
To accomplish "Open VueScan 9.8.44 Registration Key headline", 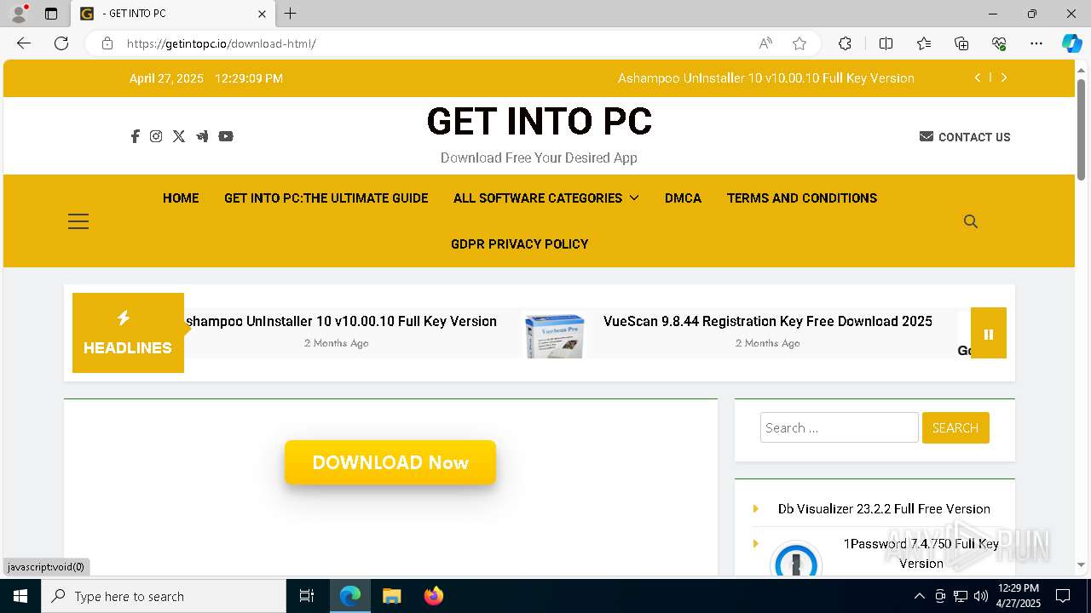I will coord(768,322).
